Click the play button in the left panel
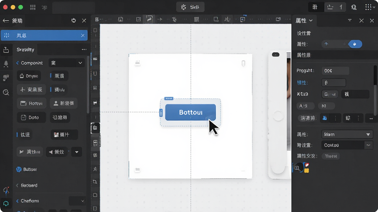Viewport: 378px width, 212px height. [30, 152]
